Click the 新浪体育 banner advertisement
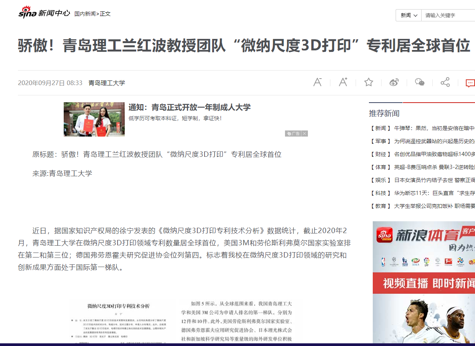The height and width of the screenshot is (346, 475). (x=423, y=282)
